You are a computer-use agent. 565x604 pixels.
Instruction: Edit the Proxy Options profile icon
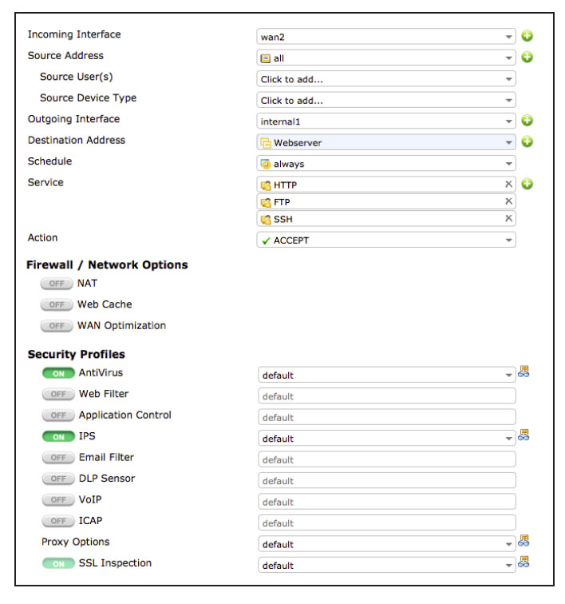pyautogui.click(x=524, y=541)
